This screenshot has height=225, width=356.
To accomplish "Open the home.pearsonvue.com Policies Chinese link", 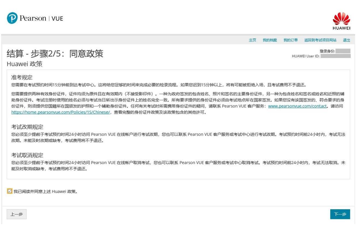I will pos(61,112).
